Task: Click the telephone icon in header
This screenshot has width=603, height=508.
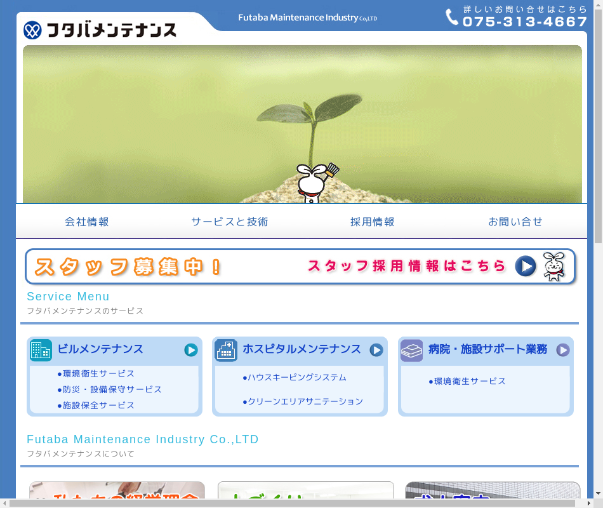Action: (452, 17)
